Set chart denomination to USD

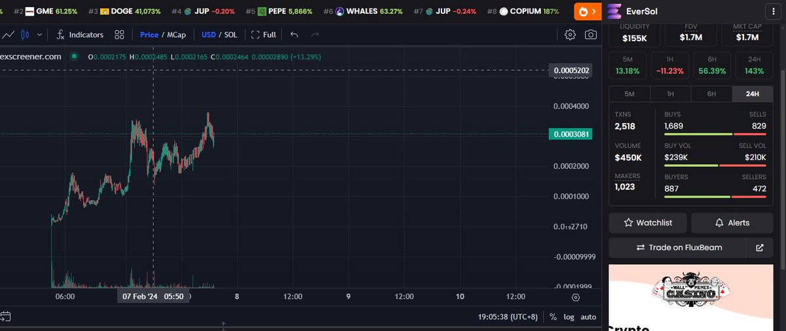(x=208, y=35)
